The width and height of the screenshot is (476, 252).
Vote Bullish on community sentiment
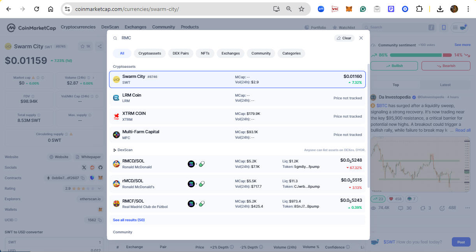394,66
